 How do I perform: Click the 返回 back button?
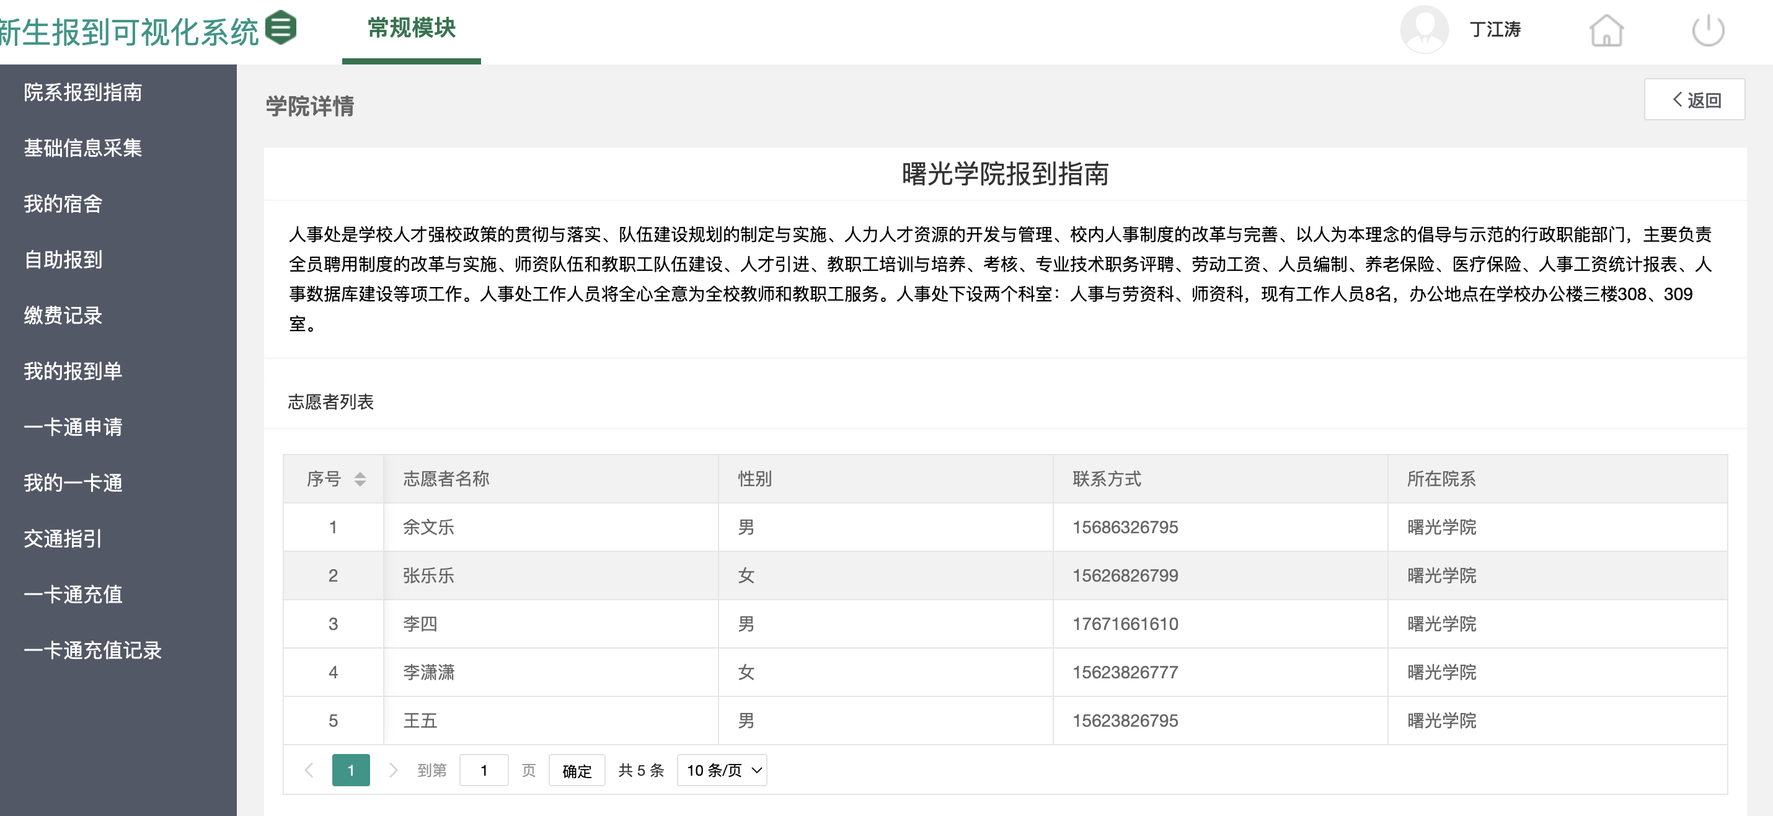pos(1694,100)
